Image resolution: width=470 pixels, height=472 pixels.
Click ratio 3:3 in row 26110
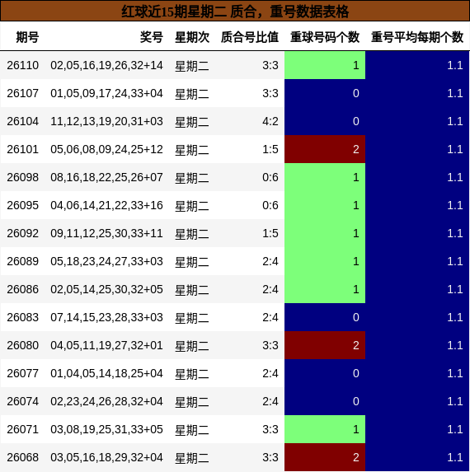click(x=270, y=65)
